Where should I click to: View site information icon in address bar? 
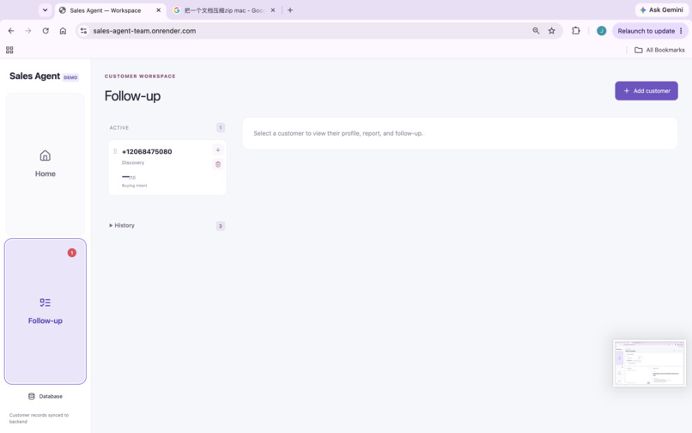click(83, 31)
